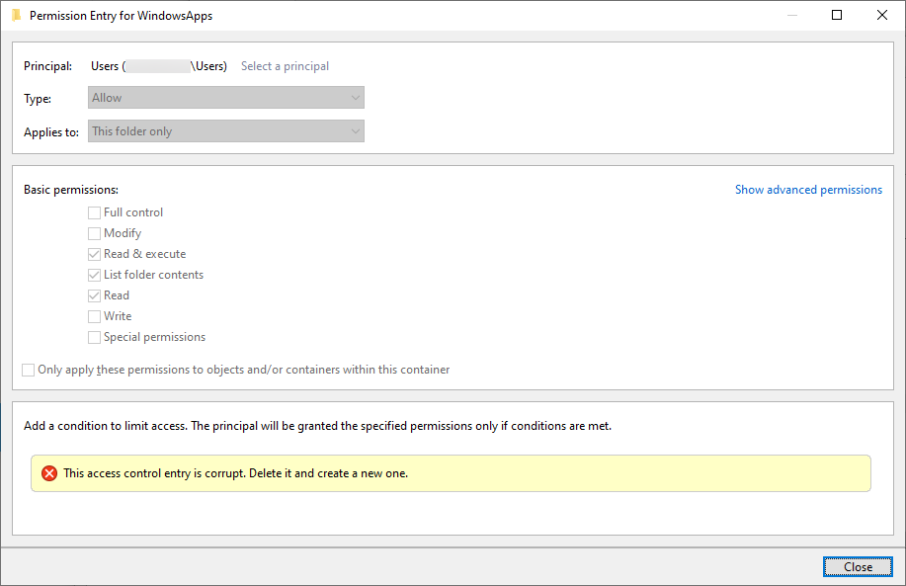Viewport: 906px width, 586px height.
Task: Click the Principal label text
Action: [x=48, y=66]
